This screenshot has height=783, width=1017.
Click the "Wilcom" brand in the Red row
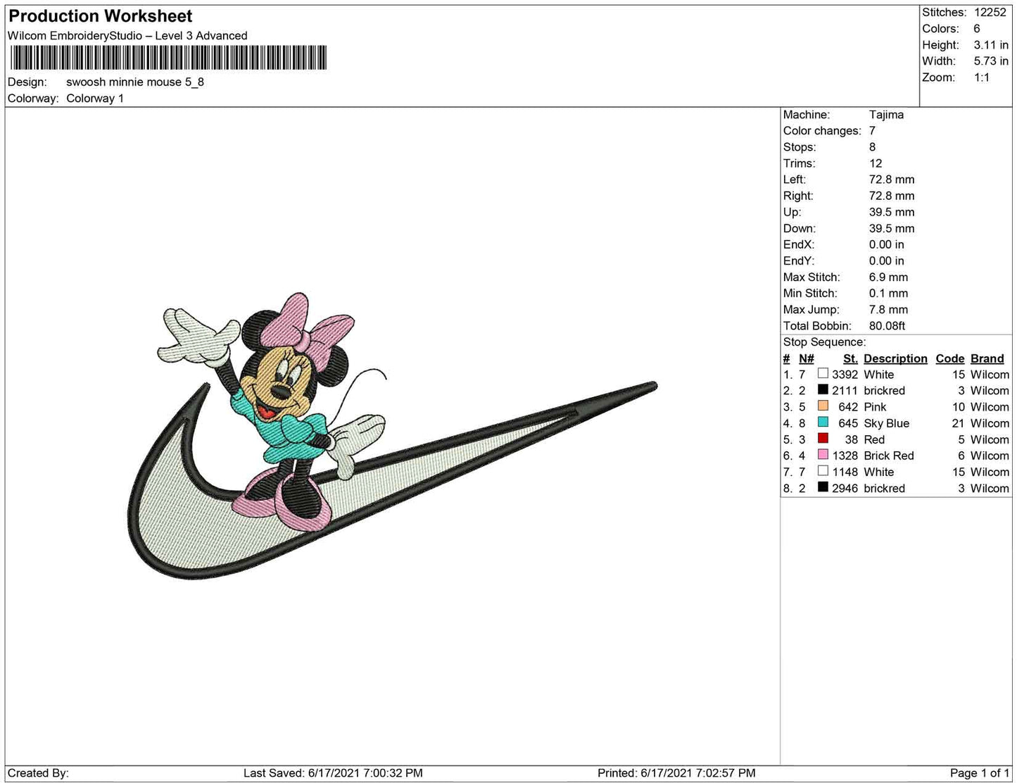(x=990, y=439)
